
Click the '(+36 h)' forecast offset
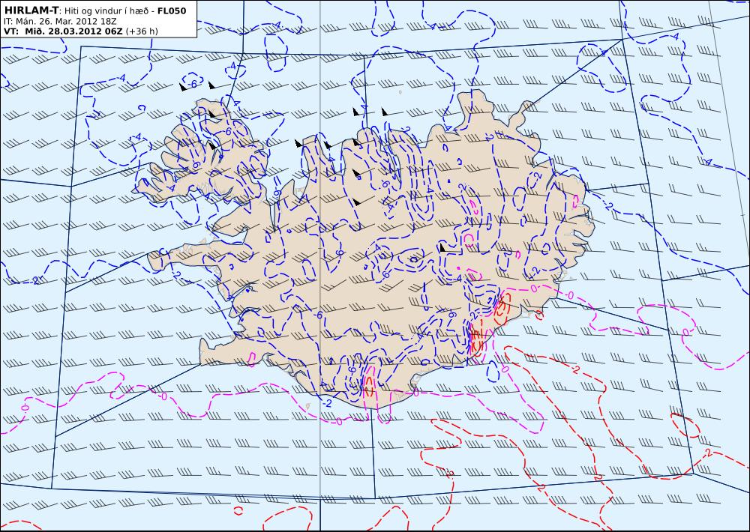142,31
